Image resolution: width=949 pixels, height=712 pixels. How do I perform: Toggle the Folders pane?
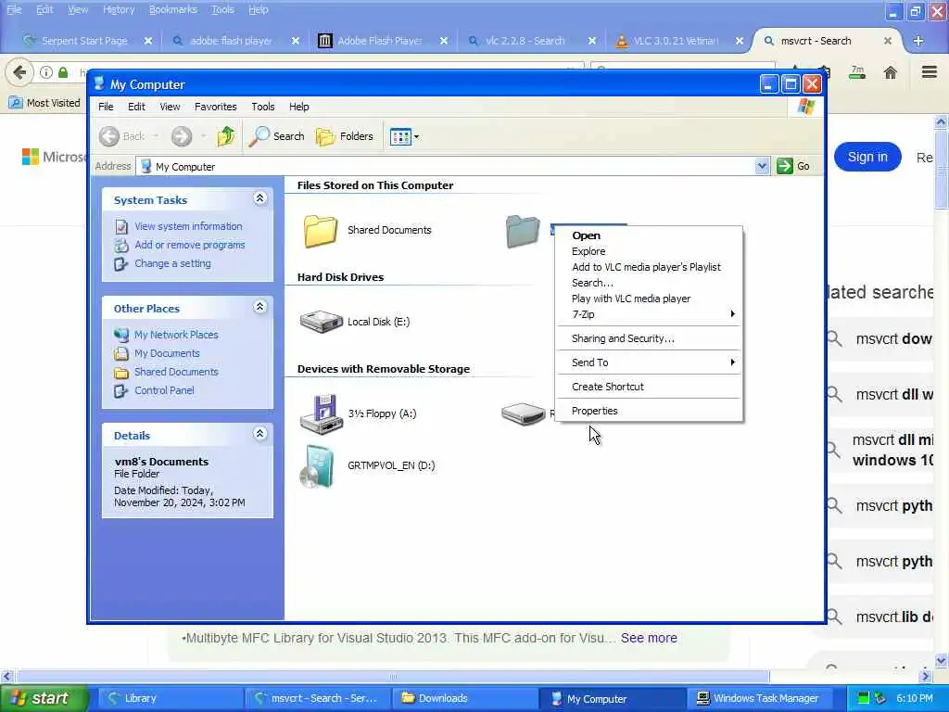[x=345, y=136]
